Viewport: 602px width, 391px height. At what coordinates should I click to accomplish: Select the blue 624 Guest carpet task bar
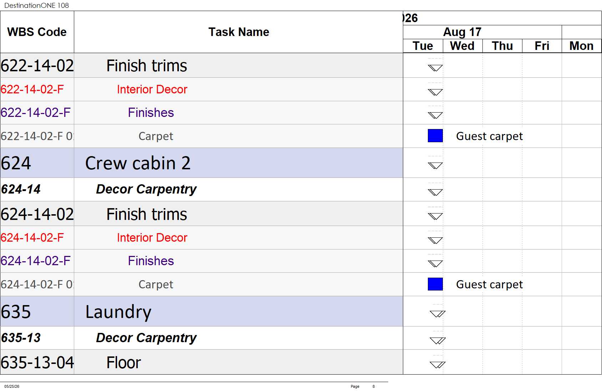point(435,284)
